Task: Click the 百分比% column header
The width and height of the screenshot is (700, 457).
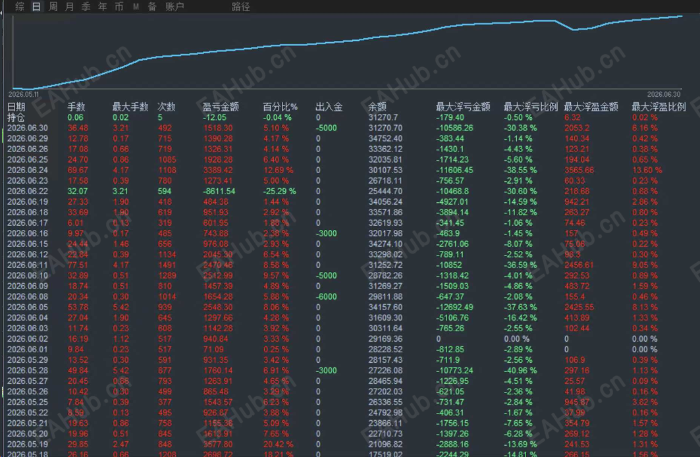Action: 280,107
